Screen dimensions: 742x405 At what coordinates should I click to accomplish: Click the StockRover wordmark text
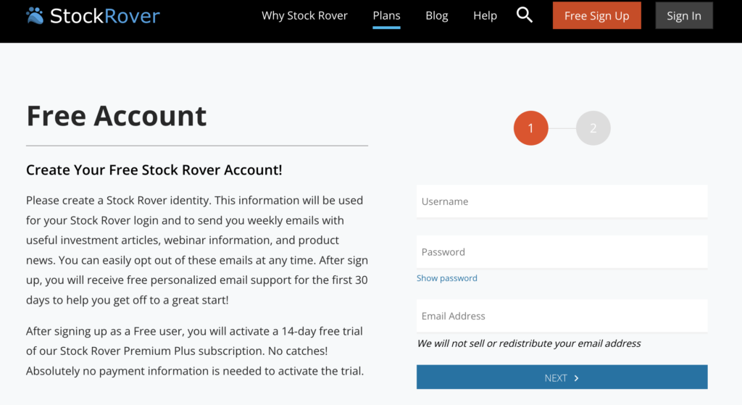pos(105,16)
